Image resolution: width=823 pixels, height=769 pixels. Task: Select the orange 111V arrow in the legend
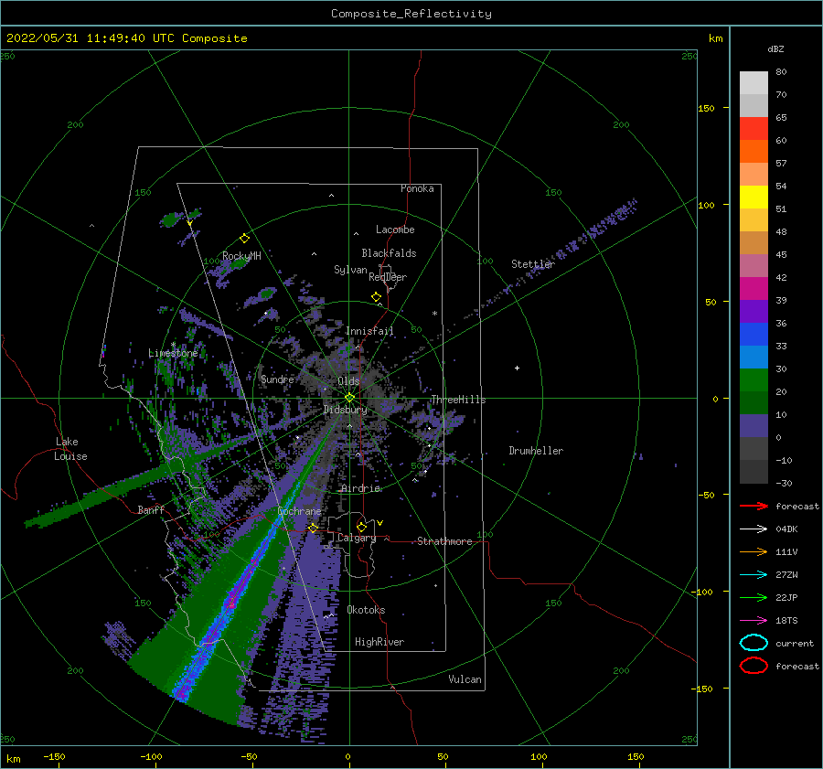(x=754, y=551)
